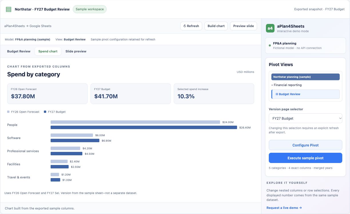Click the FP&A planning model card
This screenshot has height=214, width=350.
pyautogui.click(x=305, y=46)
